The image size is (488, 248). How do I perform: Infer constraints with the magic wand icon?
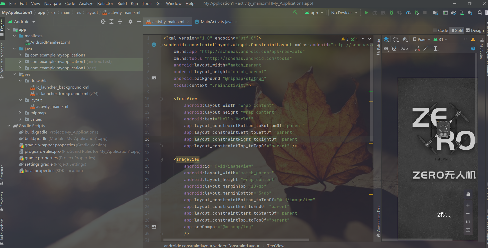click(x=426, y=49)
